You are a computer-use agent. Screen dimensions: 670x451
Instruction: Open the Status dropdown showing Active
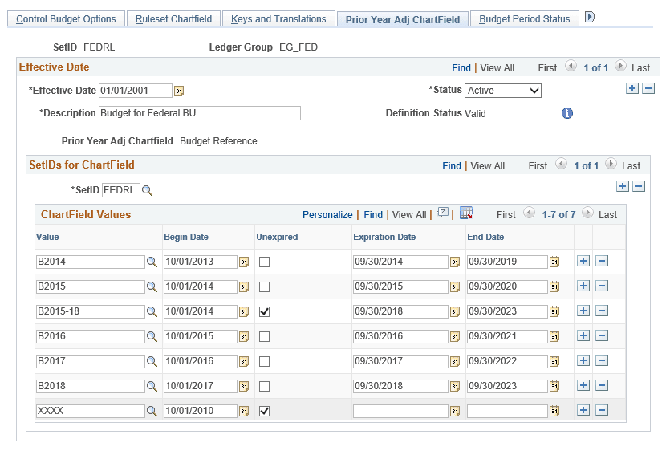pyautogui.click(x=503, y=91)
